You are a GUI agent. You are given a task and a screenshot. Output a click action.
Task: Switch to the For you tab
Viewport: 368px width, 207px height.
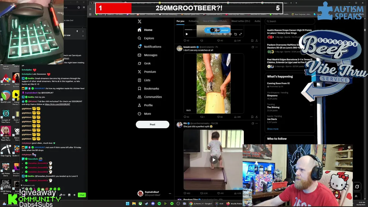[x=180, y=21]
